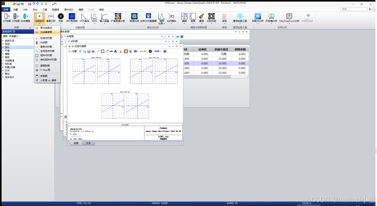Open 扩展图像分析 extended scene analysis
This screenshot has width=377, height=206.
tap(118, 18)
